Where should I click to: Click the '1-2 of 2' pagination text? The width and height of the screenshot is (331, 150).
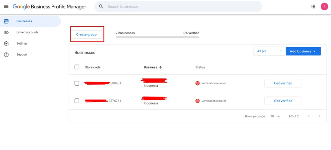294,116
